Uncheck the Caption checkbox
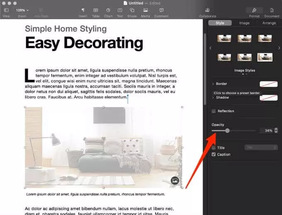The image size is (282, 215). coord(214,154)
